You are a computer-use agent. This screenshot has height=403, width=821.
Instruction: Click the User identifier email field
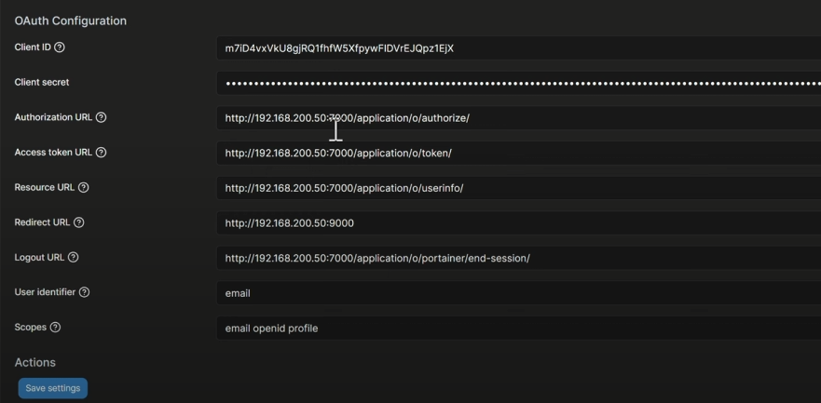tap(519, 293)
